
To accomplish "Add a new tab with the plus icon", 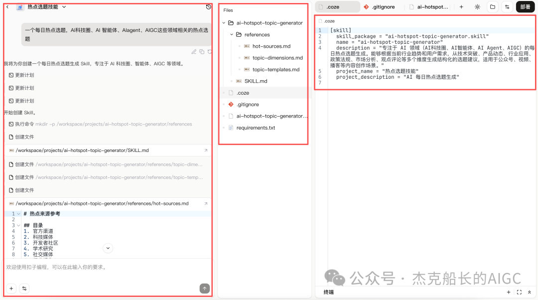I will point(461,7).
